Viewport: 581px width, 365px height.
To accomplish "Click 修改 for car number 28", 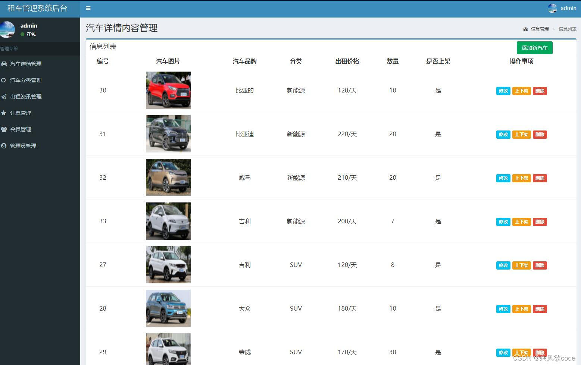I will 503,309.
